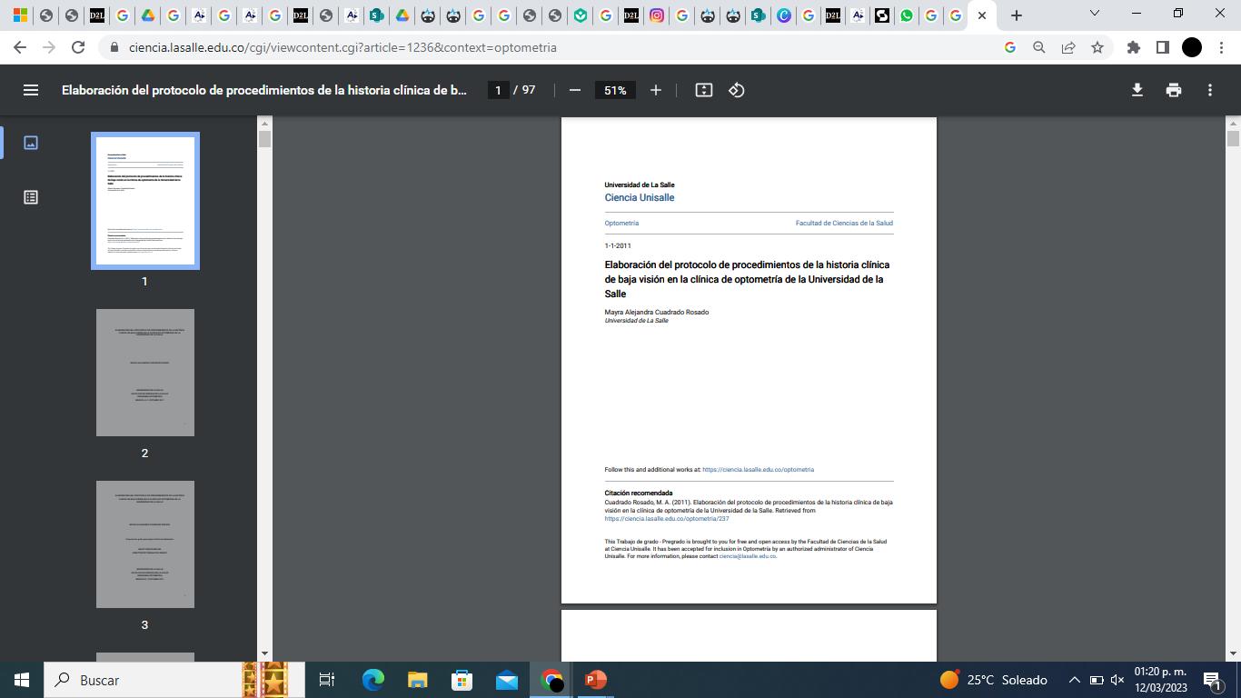Show hidden system tray icons
1241x698 pixels.
[1074, 680]
